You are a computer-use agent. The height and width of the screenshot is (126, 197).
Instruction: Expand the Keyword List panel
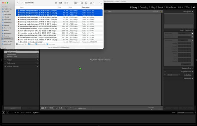pyautogui.click(x=193, y=71)
